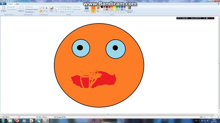Open the Outline (Контур) dropdown
The image size is (220, 123).
pyautogui.click(x=77, y=7)
